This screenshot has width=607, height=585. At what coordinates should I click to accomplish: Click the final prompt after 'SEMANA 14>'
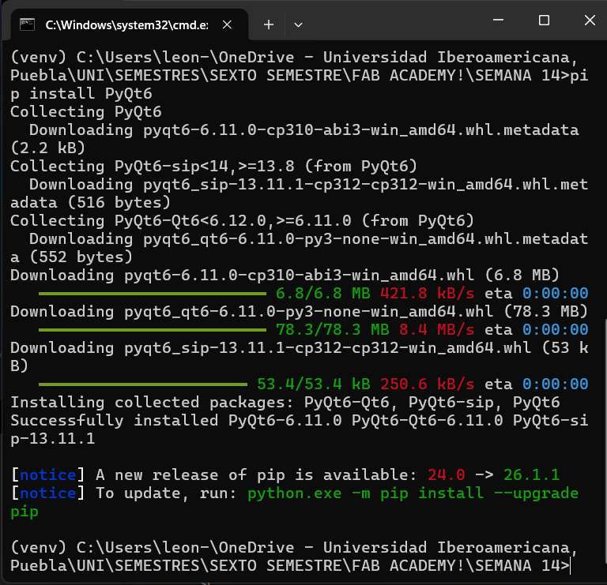tap(570, 566)
